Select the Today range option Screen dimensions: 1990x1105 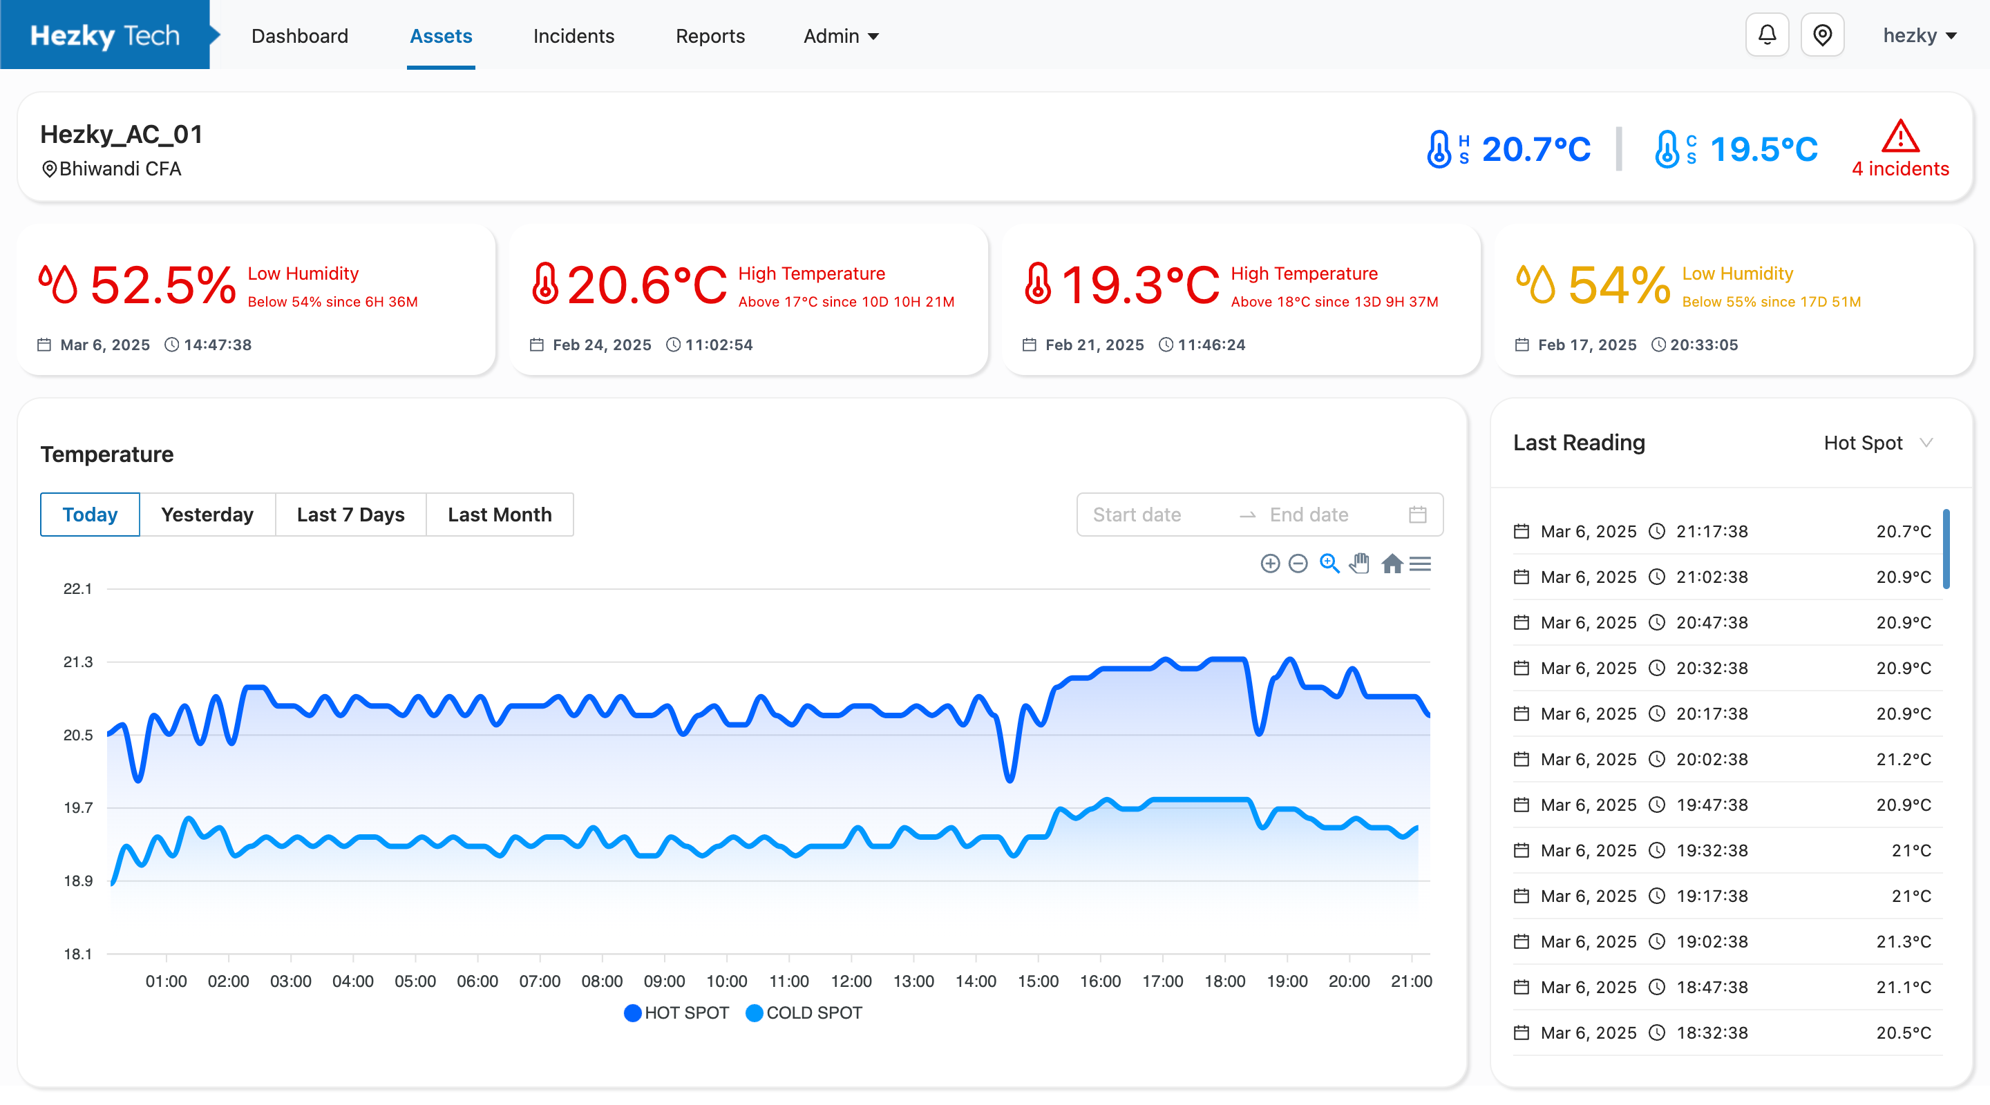[x=90, y=515]
